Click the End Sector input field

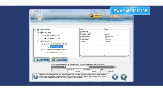91,71
